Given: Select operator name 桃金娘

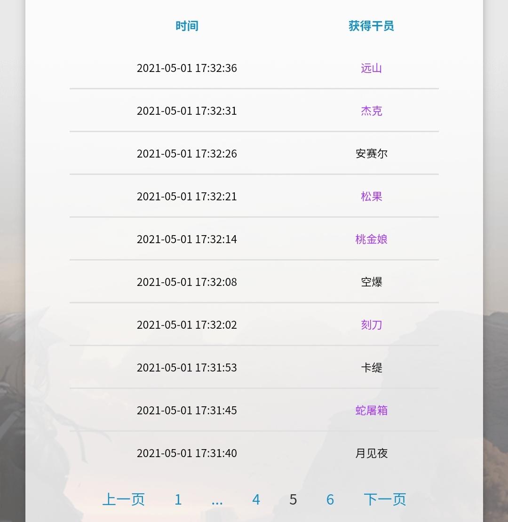Looking at the screenshot, I should click(371, 239).
